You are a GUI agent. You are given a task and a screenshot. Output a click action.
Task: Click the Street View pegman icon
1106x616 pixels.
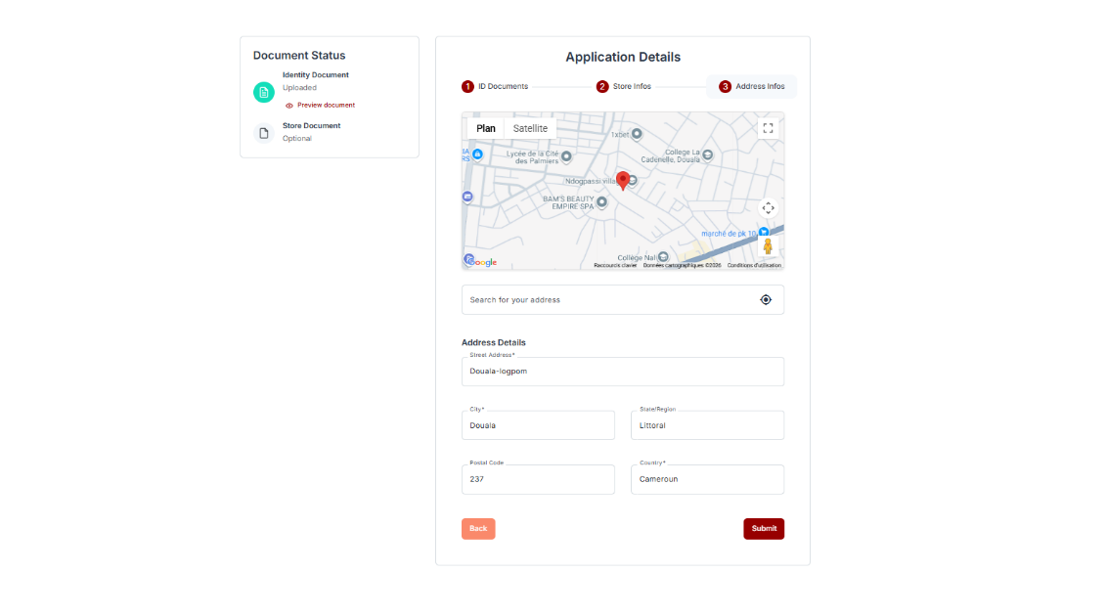768,246
